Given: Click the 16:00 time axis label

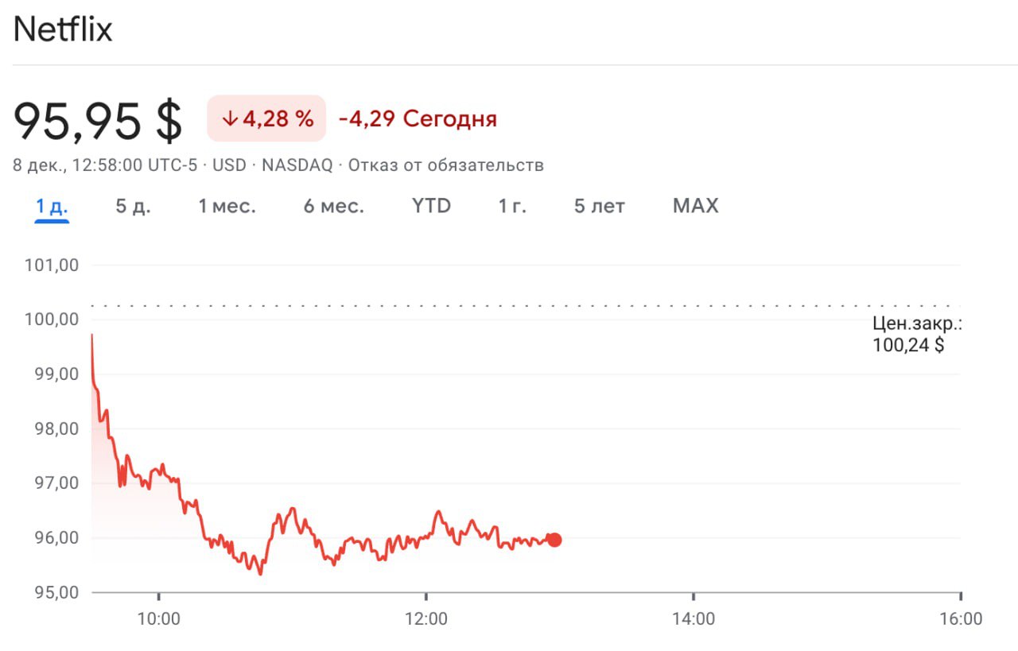Looking at the screenshot, I should point(960,620).
